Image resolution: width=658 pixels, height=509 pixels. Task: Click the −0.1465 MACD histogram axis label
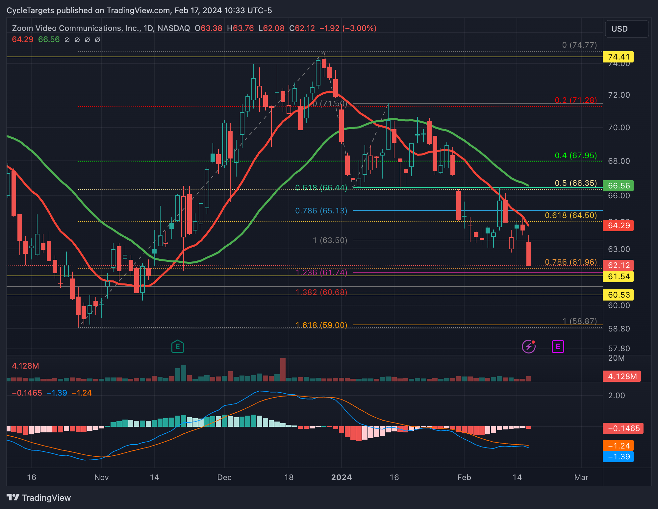click(623, 428)
